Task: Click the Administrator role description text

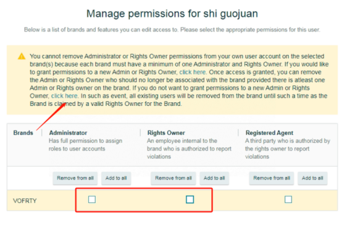Action: [85, 145]
